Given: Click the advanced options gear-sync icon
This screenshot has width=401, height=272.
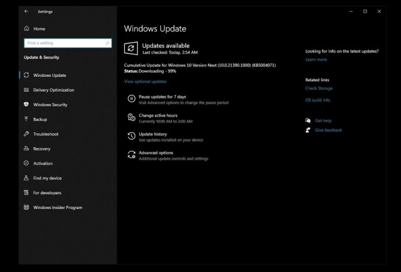Looking at the screenshot, I should (x=131, y=155).
